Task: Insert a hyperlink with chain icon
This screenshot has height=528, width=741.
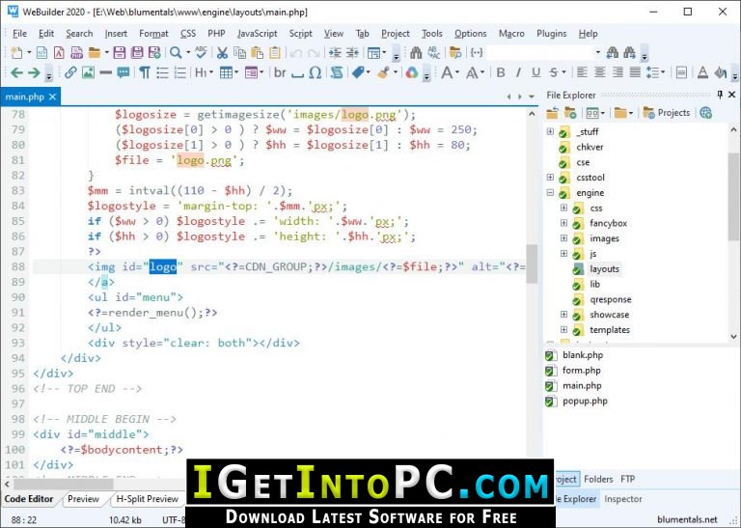Action: [x=70, y=72]
